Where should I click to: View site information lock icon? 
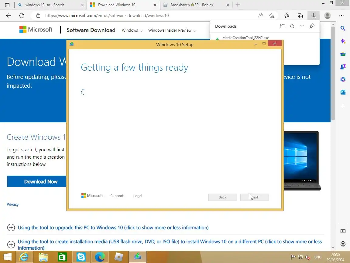(x=38, y=16)
